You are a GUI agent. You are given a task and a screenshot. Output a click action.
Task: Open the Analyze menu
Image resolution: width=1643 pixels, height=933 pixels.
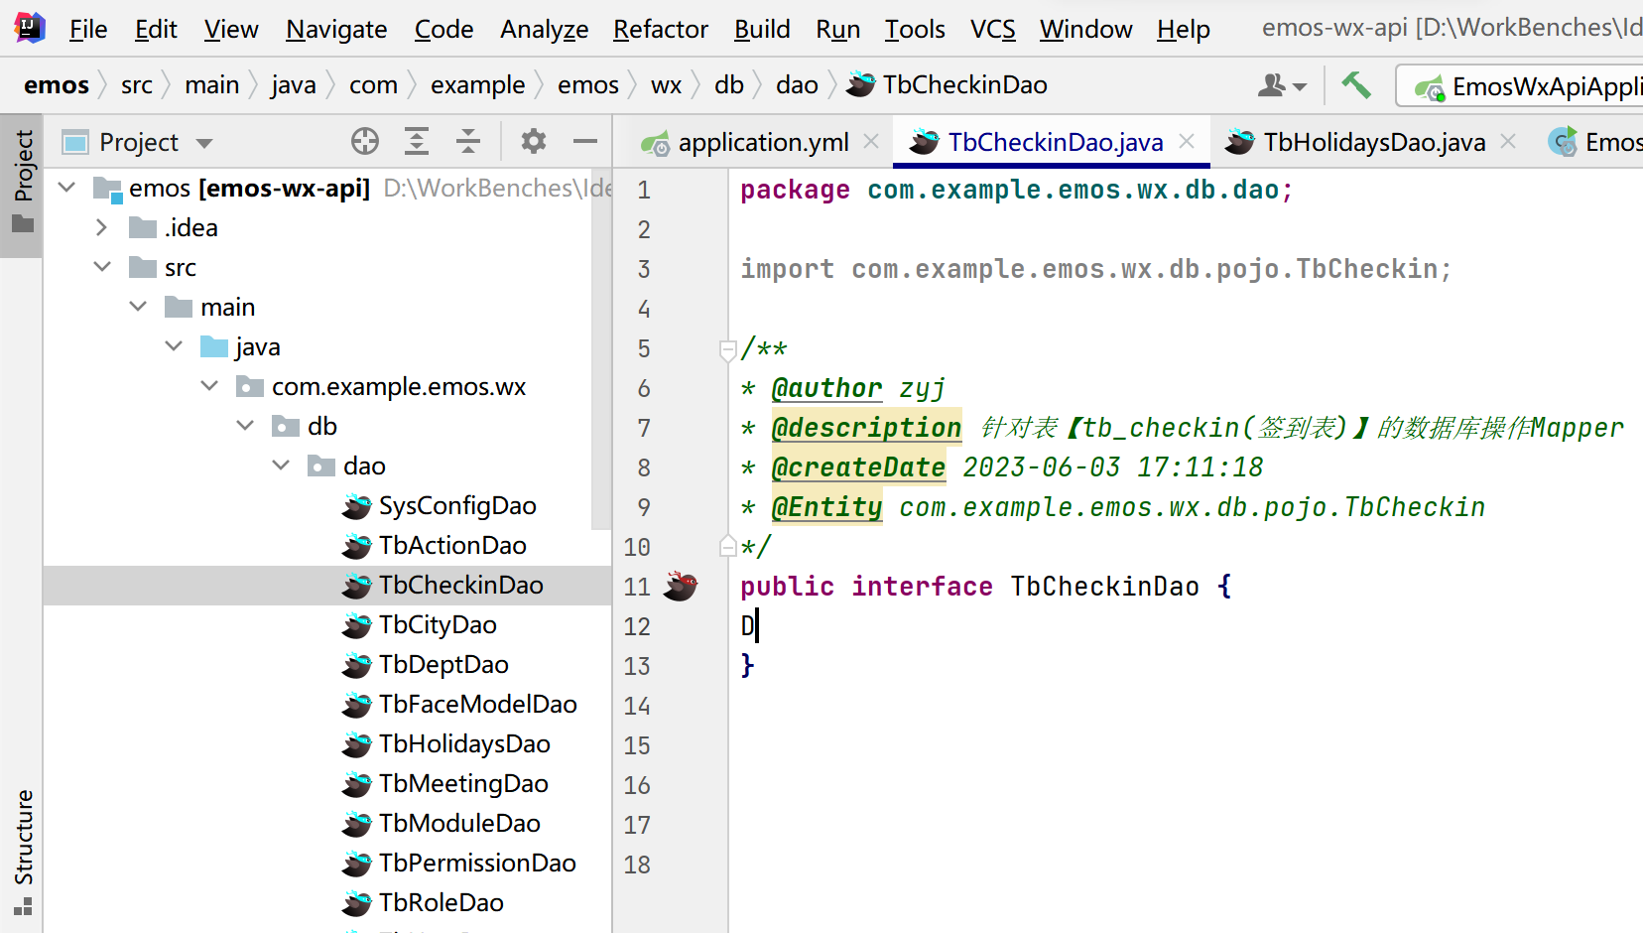(x=544, y=29)
